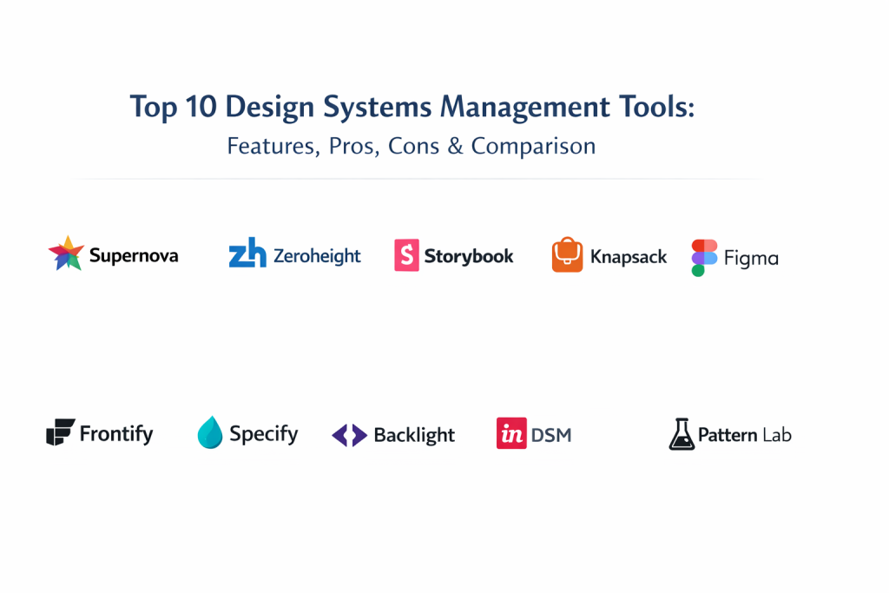Viewport: 889px width, 593px height.
Task: Select the Knapsack name text
Action: point(629,257)
